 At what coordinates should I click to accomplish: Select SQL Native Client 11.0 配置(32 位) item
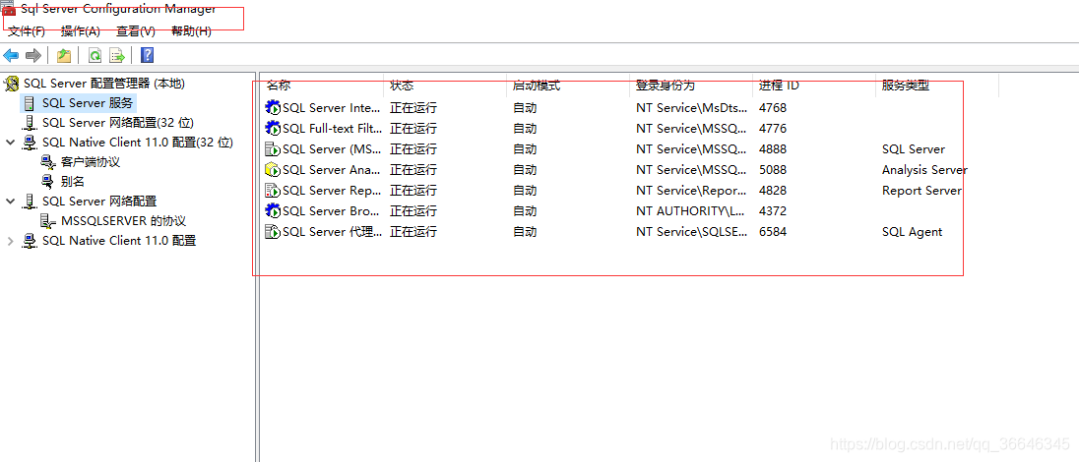138,143
